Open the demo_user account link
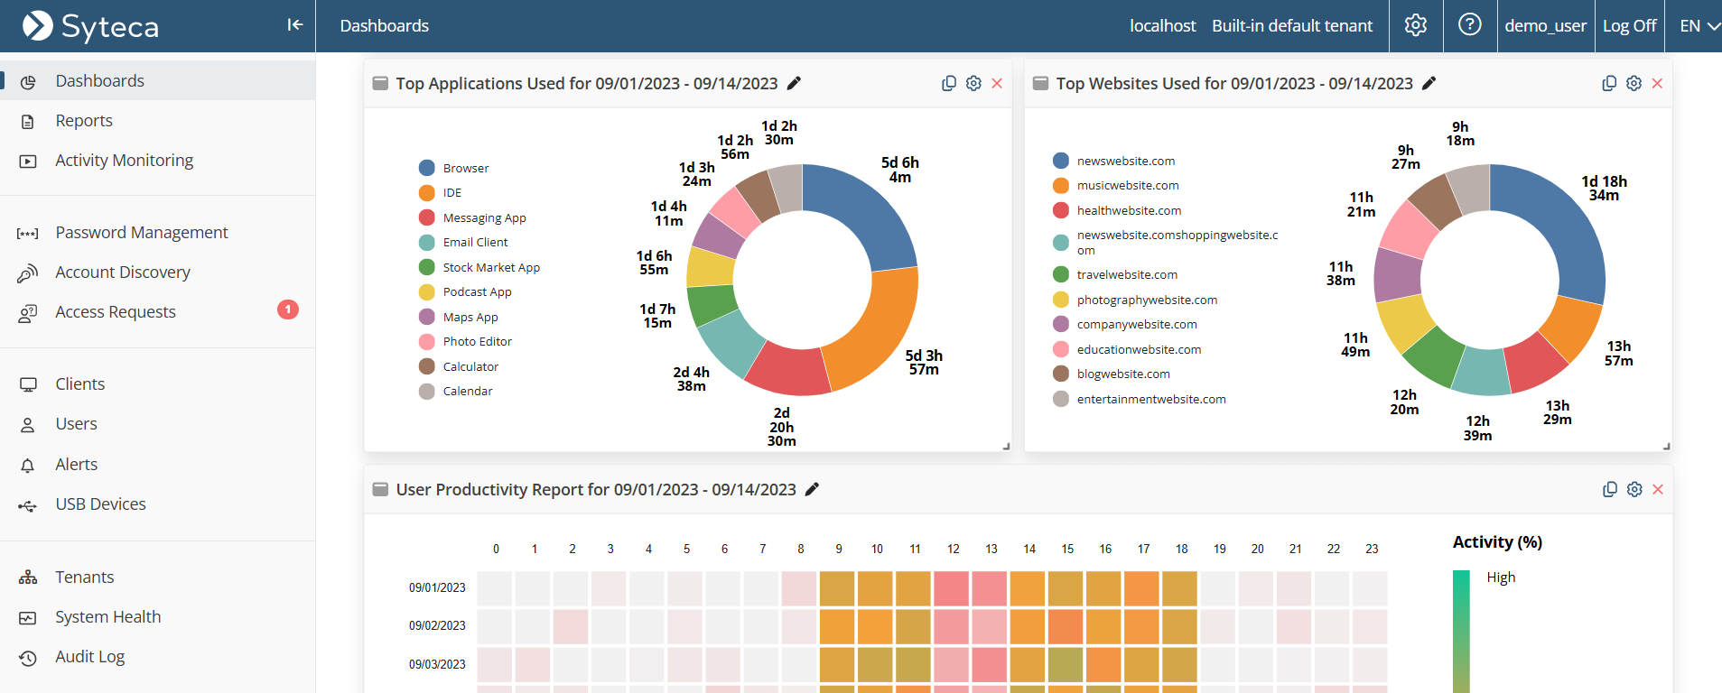The height and width of the screenshot is (693, 1722). point(1545,26)
